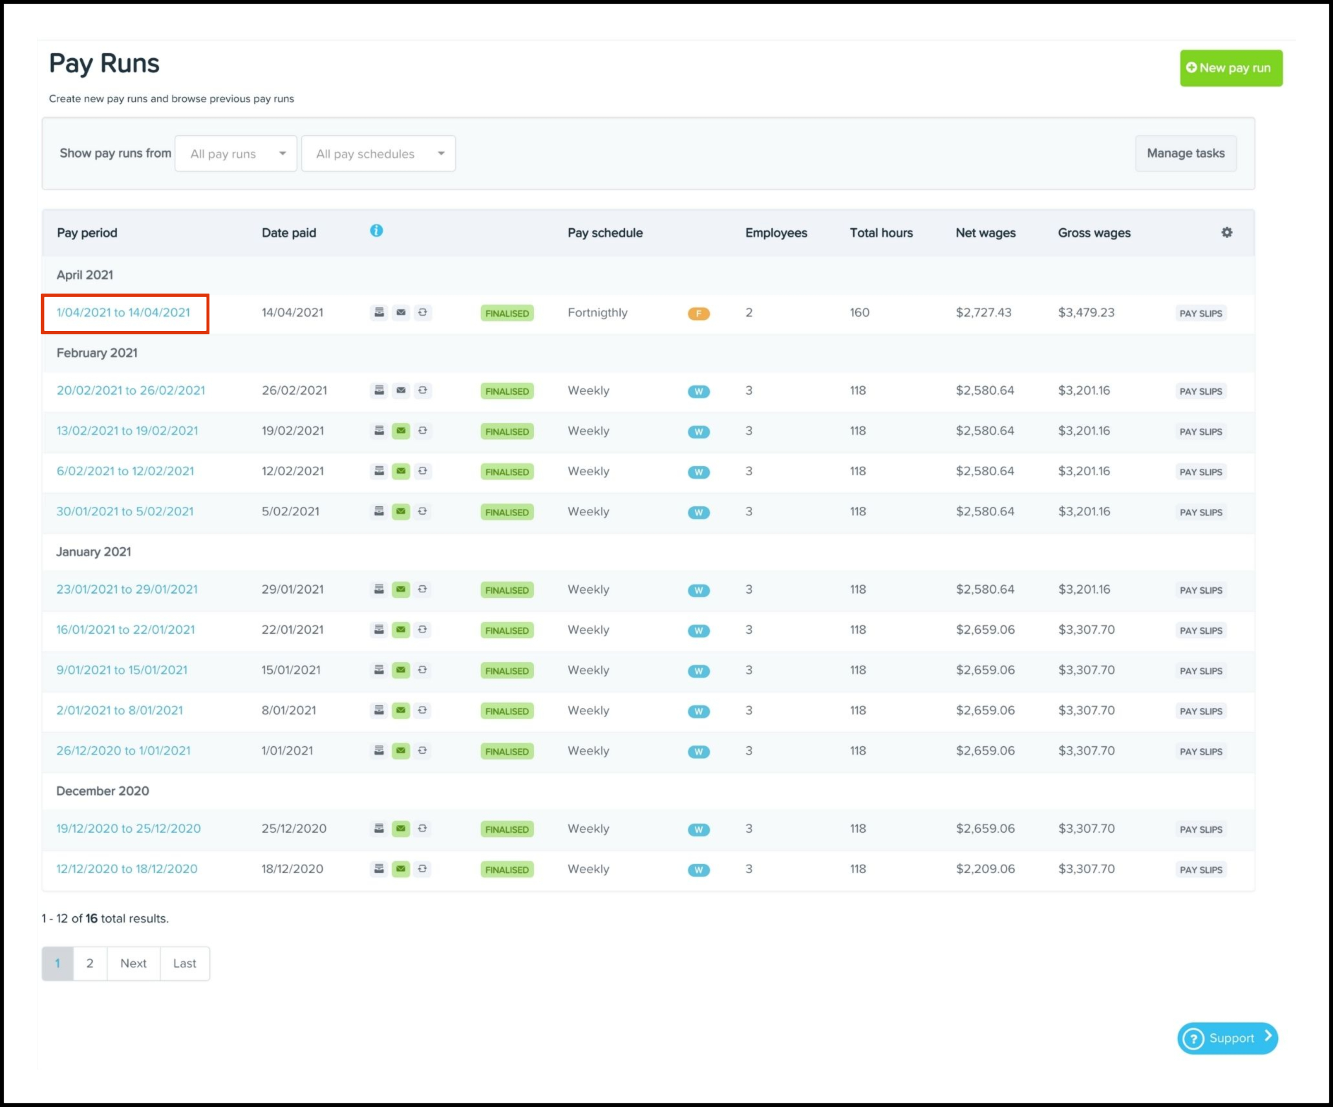Click the orange F fortnightly badge

coord(698,314)
